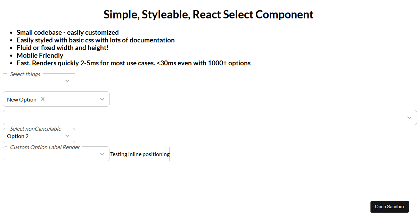The width and height of the screenshot is (417, 219).
Task: Click the Mobile Friendly bullet point
Action: [x=40, y=55]
